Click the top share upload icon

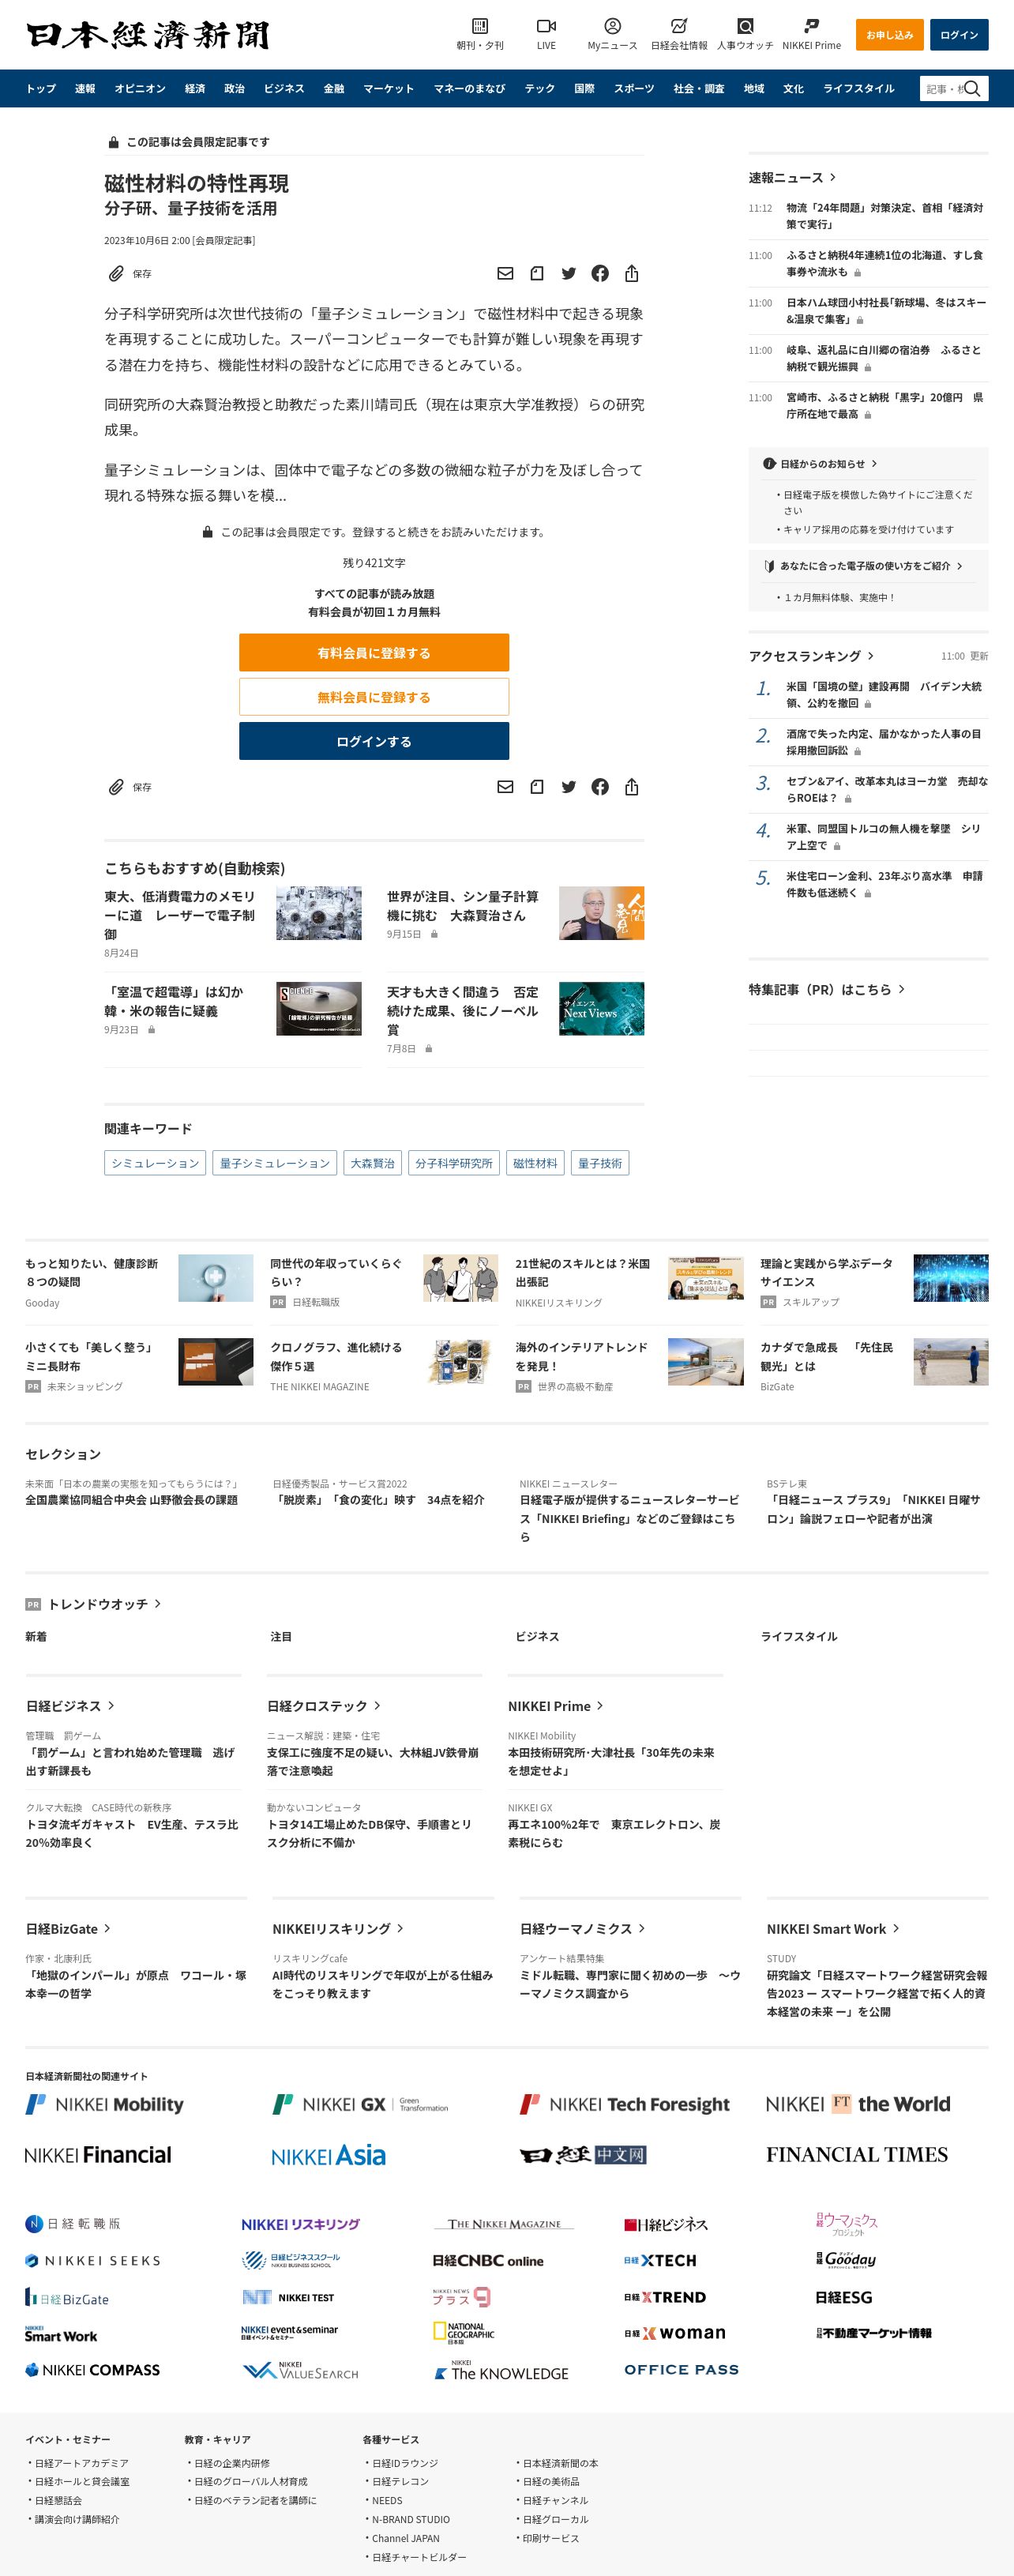pos(631,273)
